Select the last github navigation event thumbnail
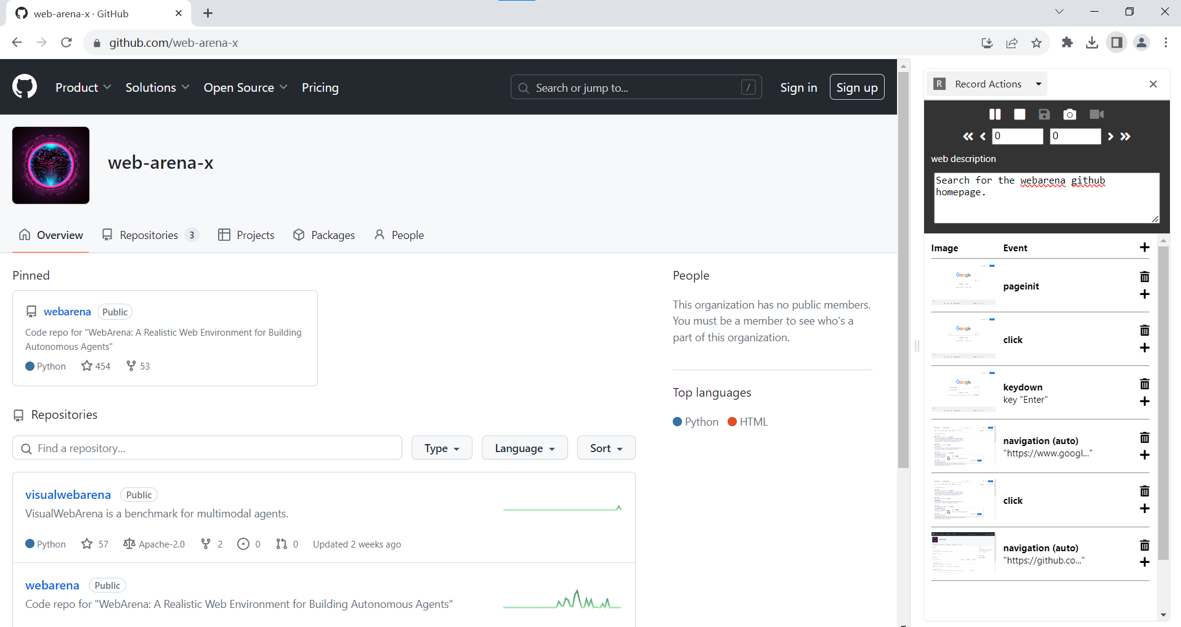Screen dimensions: 1181x627 point(963,553)
